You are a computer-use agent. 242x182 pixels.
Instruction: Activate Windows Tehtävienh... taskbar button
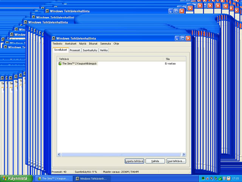92,179
